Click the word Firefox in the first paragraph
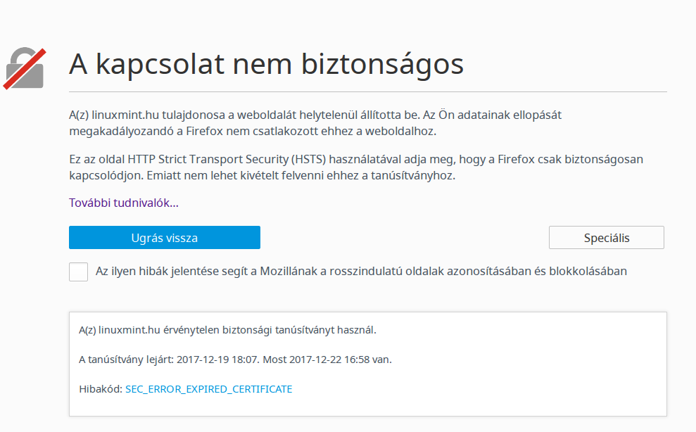The width and height of the screenshot is (696, 432). click(205, 132)
